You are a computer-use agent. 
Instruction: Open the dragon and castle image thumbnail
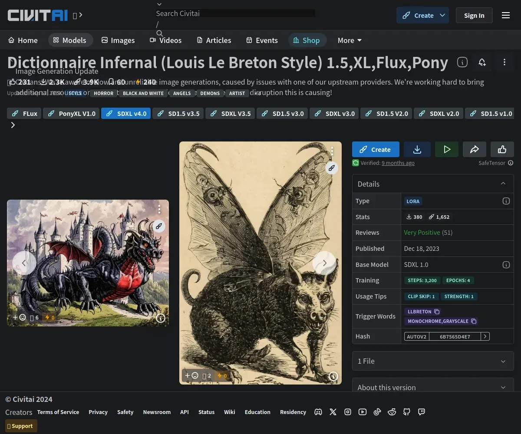pyautogui.click(x=88, y=263)
